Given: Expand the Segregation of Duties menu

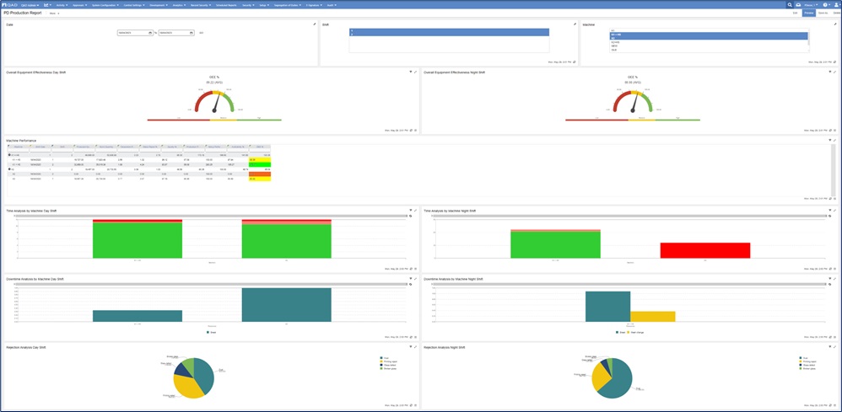Looking at the screenshot, I should pyautogui.click(x=288, y=5).
